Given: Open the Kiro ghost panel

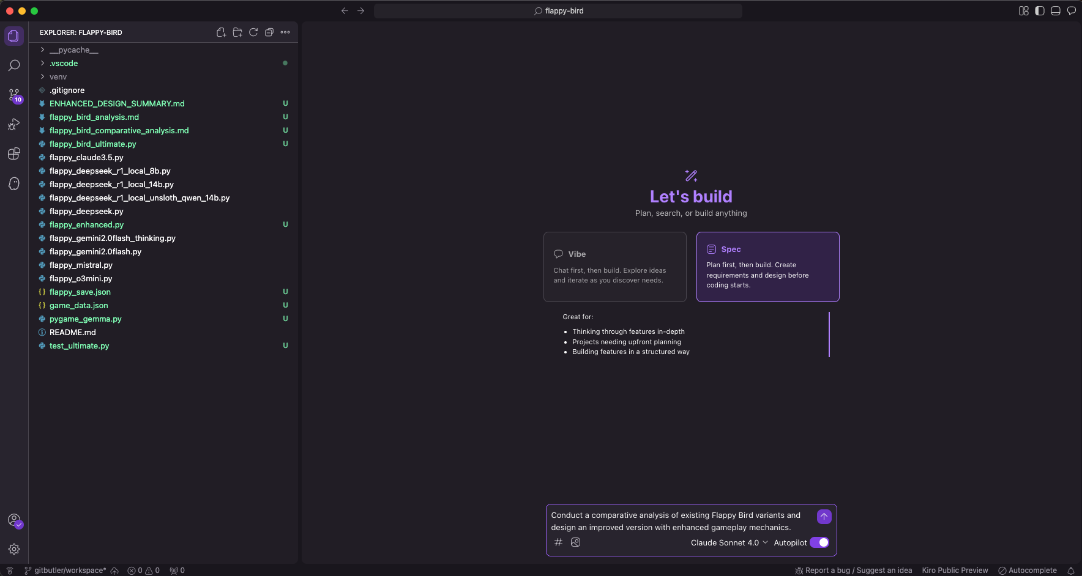Looking at the screenshot, I should 13,183.
